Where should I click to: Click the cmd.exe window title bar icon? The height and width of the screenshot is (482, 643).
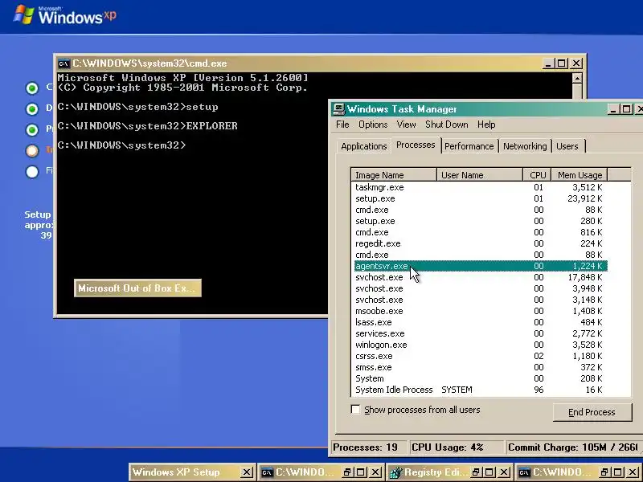pos(63,63)
